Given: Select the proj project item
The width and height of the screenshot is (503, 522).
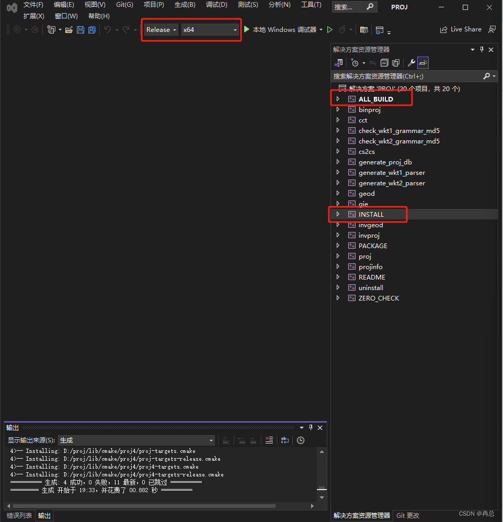Looking at the screenshot, I should coord(364,257).
